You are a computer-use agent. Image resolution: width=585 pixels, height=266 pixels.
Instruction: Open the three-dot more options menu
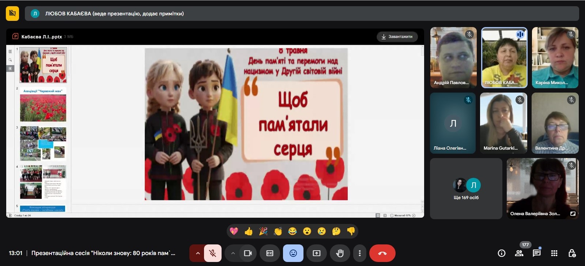(360, 253)
